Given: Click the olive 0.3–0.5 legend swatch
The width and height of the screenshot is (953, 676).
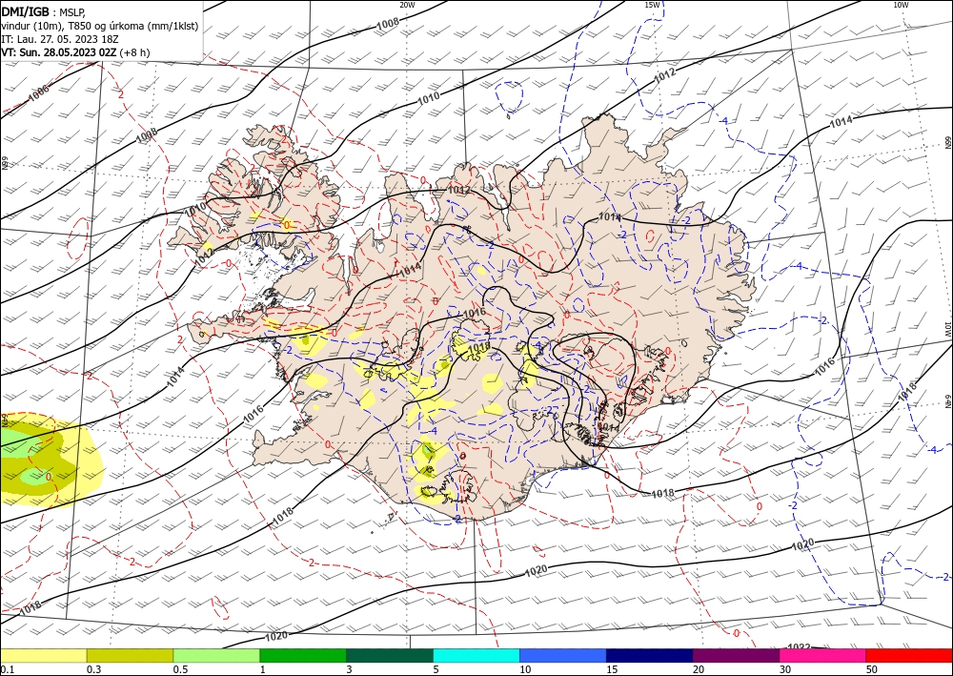Looking at the screenshot, I should [x=130, y=656].
